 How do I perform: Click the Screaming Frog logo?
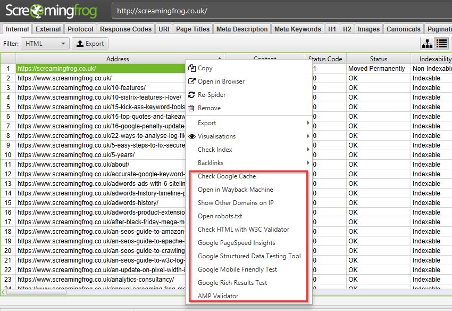coord(54,11)
